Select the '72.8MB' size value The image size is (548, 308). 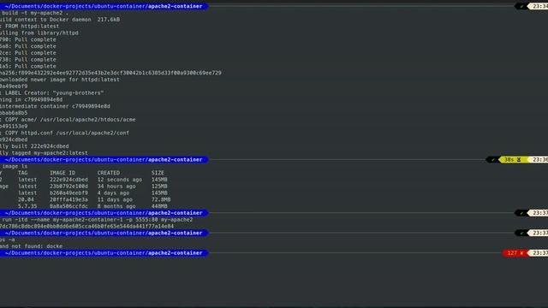point(161,199)
